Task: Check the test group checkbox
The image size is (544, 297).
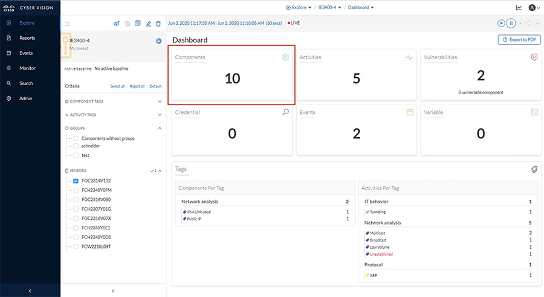Action: pos(76,155)
